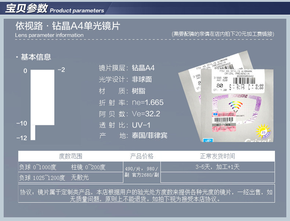The image size is (290, 221).
Task: Click the '材质: 树脂' row
Action: coord(122,91)
